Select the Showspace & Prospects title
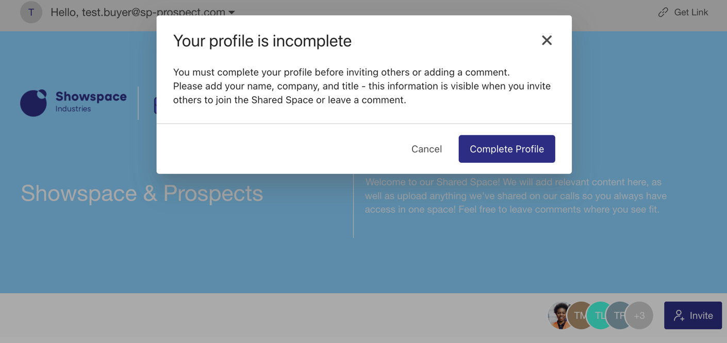The image size is (727, 343). pyautogui.click(x=141, y=194)
